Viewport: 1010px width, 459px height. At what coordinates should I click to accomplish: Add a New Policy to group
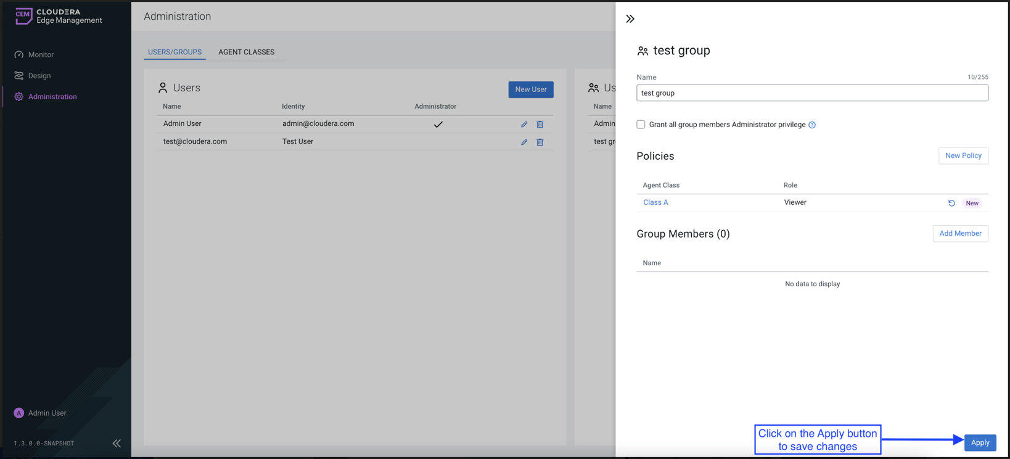click(963, 156)
